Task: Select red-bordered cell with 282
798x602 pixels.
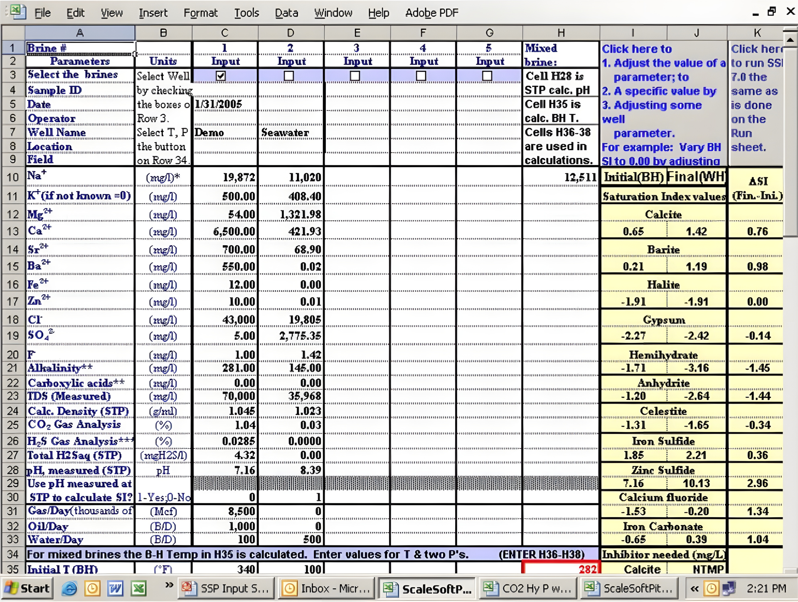Action: coord(561,567)
